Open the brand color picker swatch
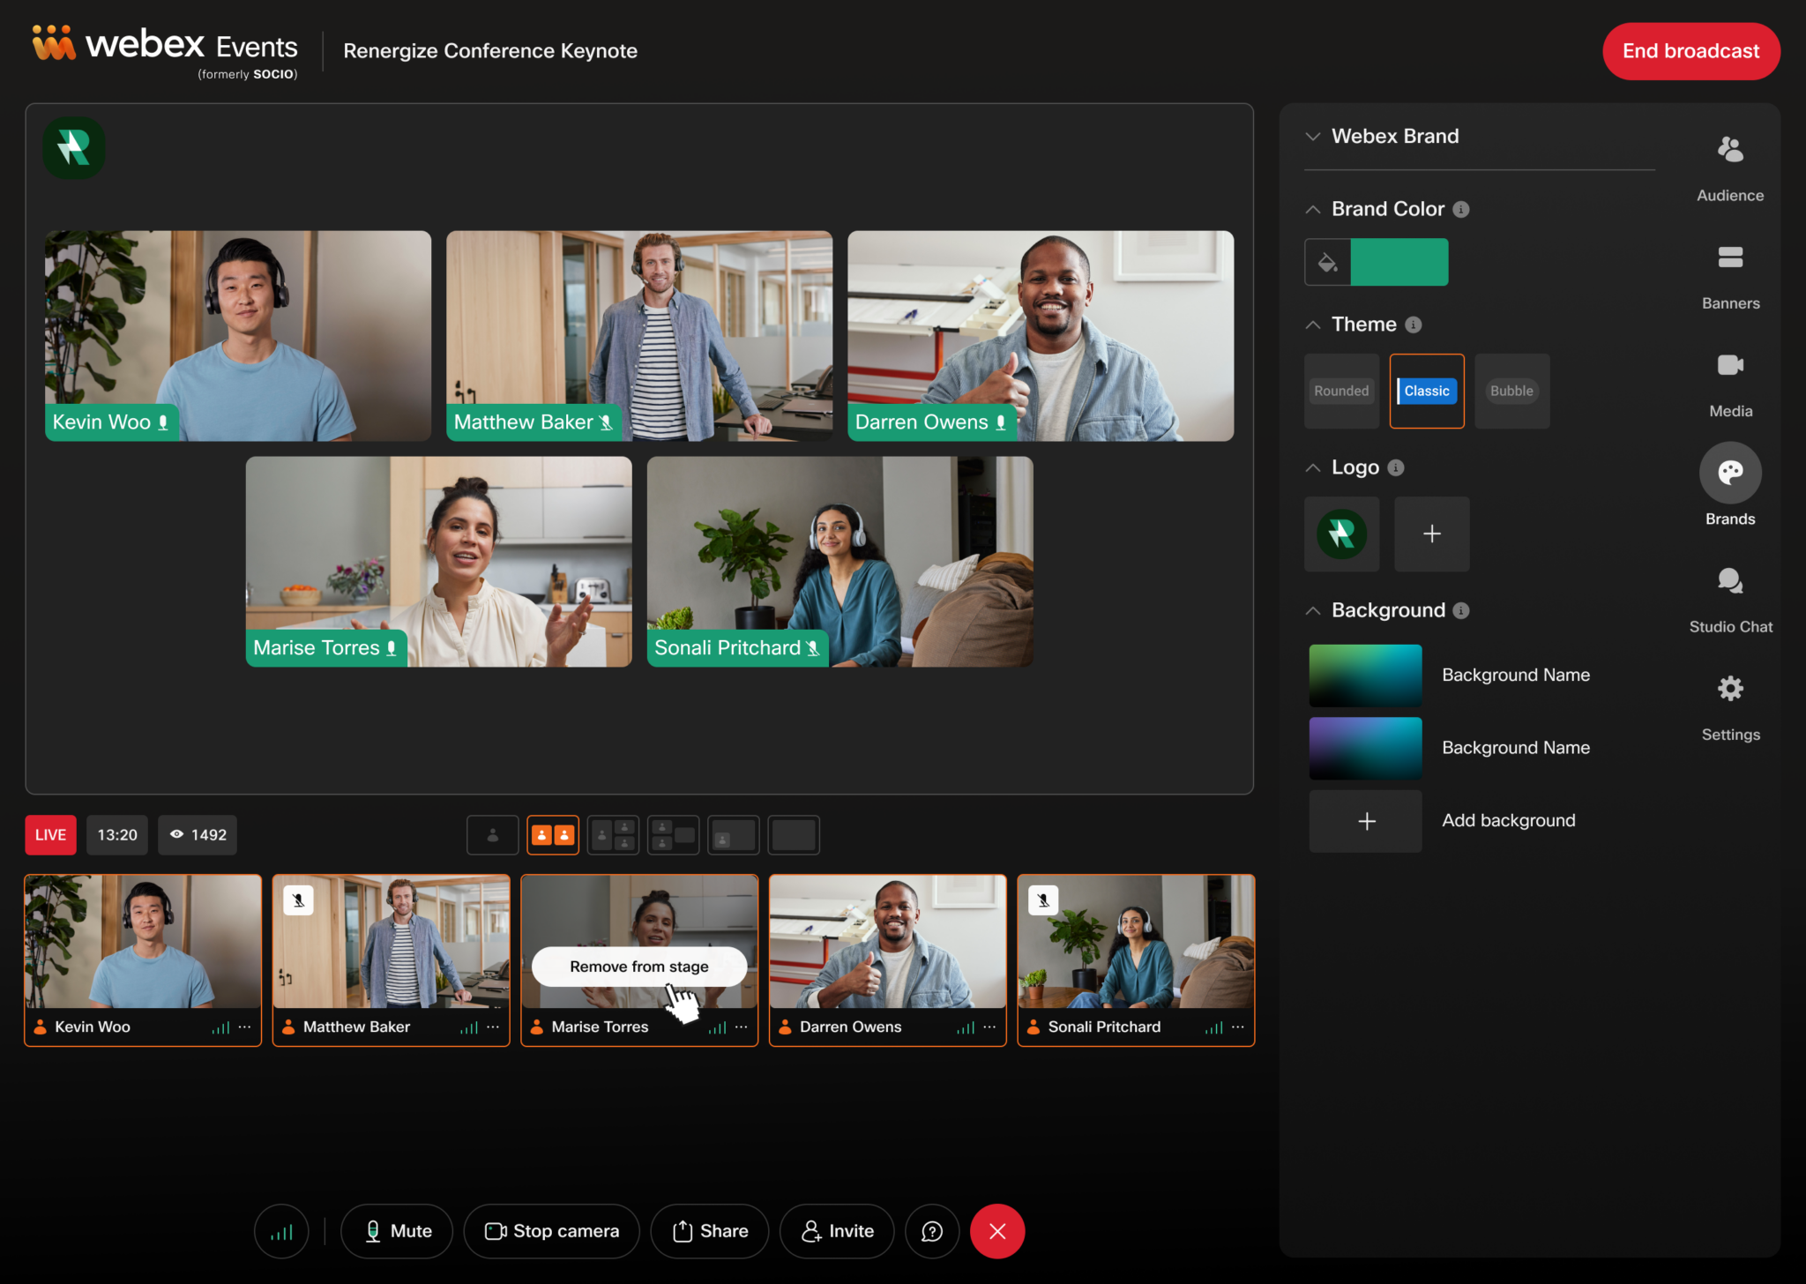This screenshot has width=1806, height=1284. (1326, 261)
